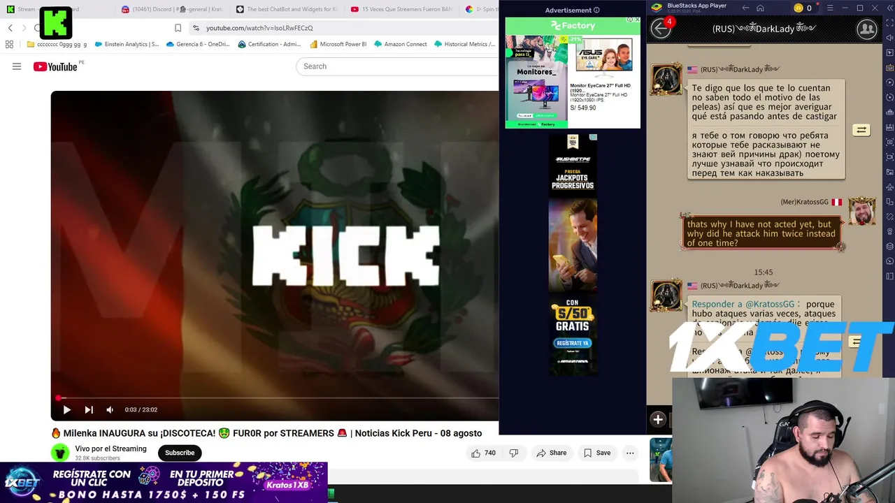Open the Einstein Analytics bookmark

[127, 44]
